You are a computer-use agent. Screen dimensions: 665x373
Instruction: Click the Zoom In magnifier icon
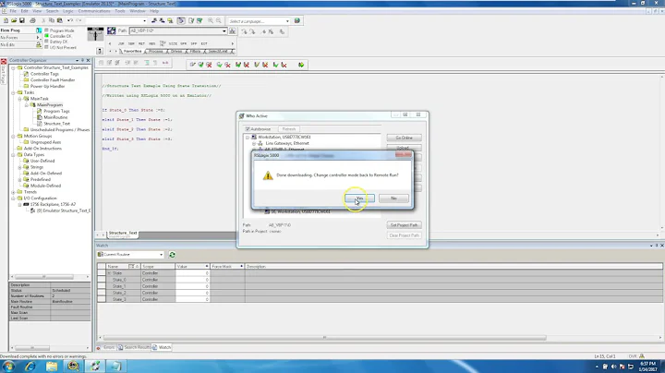211,20
